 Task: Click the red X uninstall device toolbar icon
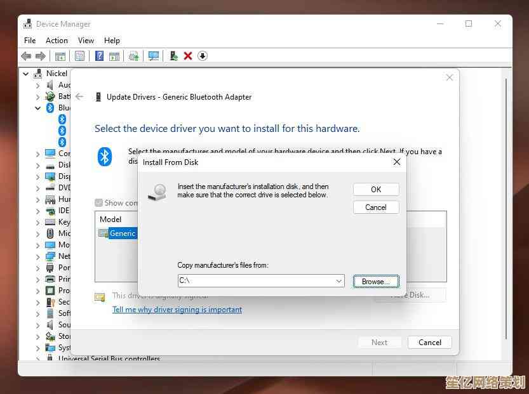(x=188, y=56)
